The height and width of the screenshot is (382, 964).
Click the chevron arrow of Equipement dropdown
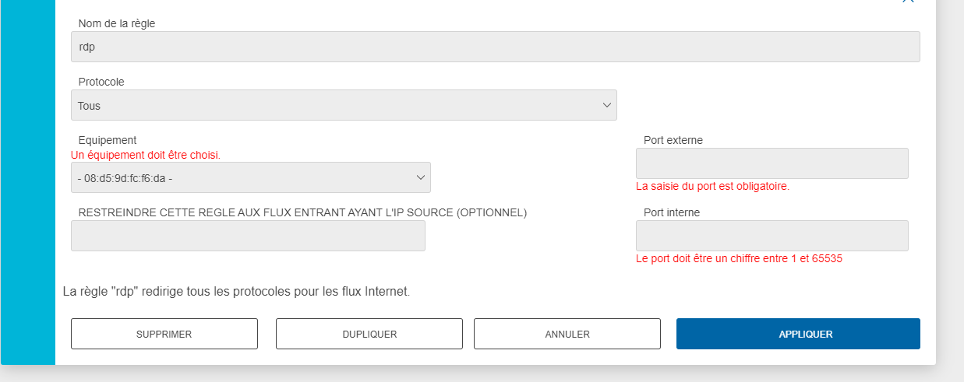(420, 177)
